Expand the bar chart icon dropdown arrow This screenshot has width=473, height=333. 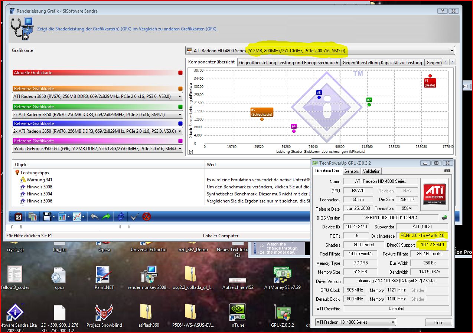click(68, 217)
